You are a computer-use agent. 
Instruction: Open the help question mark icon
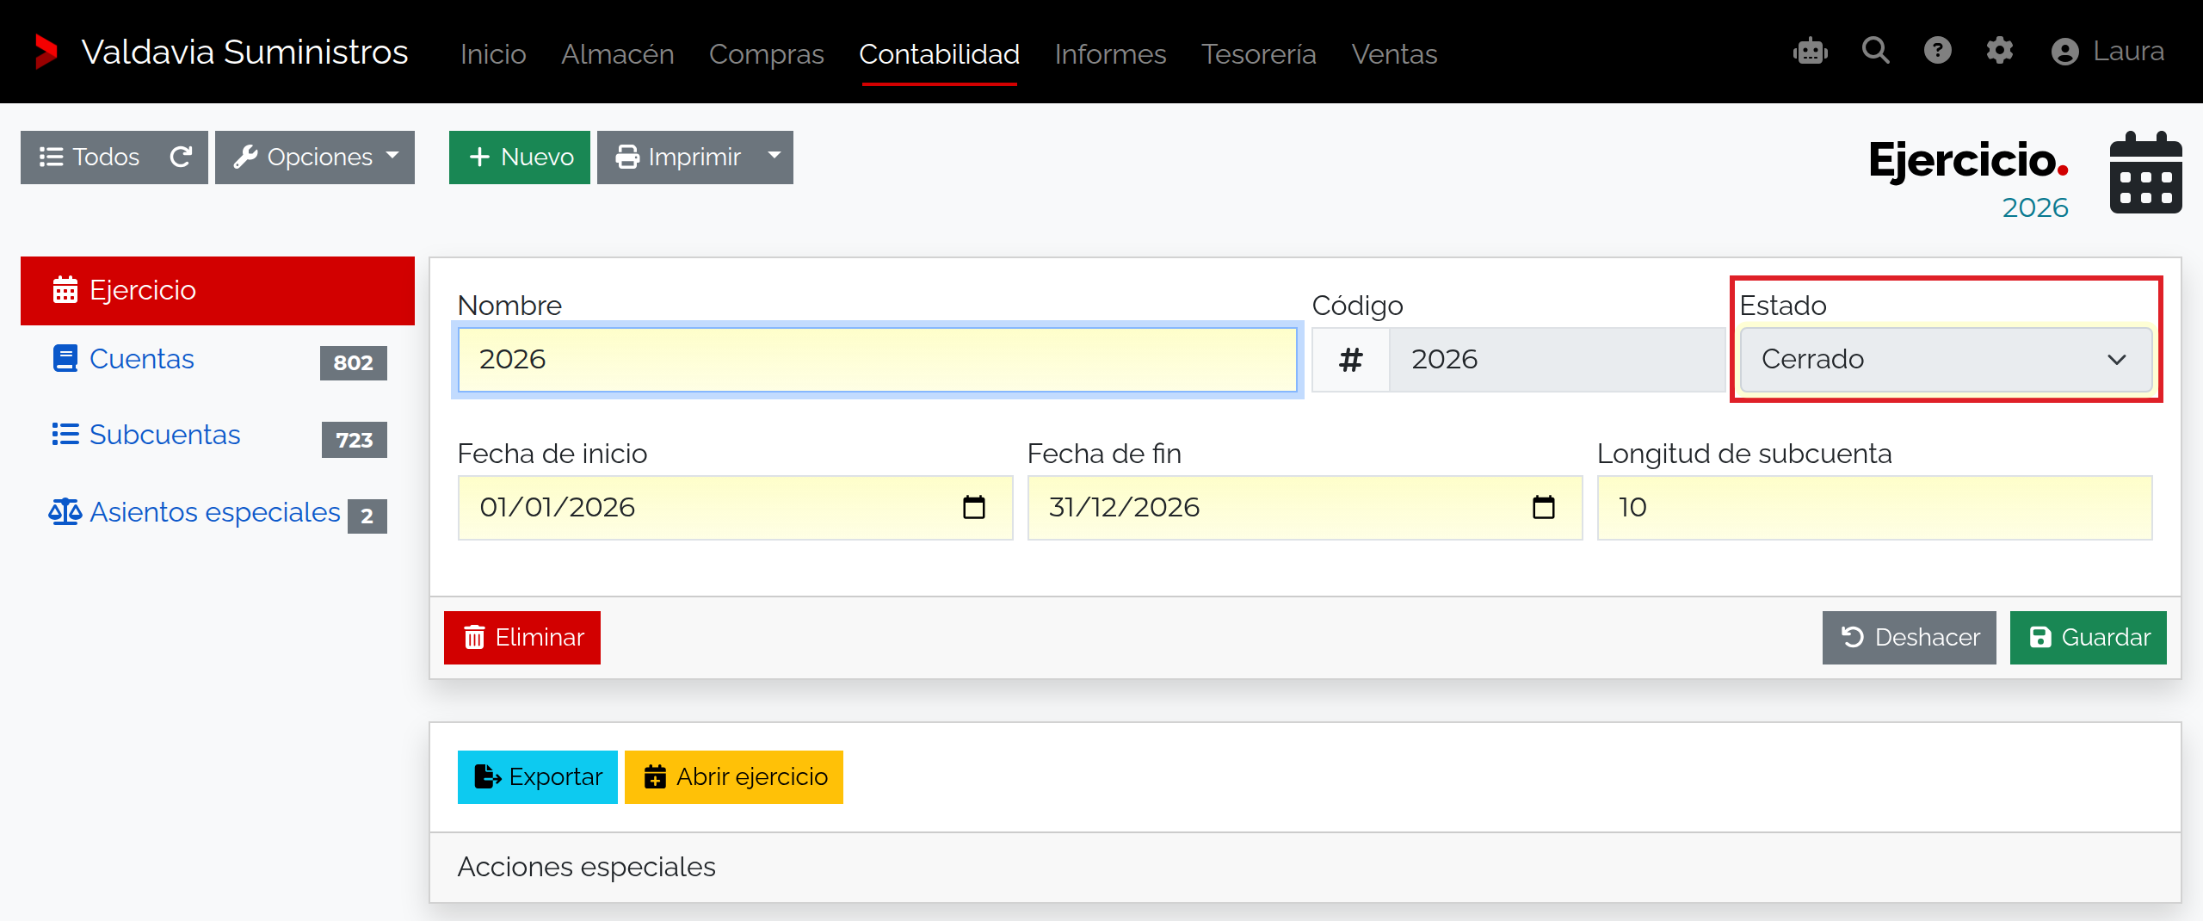1938,51
